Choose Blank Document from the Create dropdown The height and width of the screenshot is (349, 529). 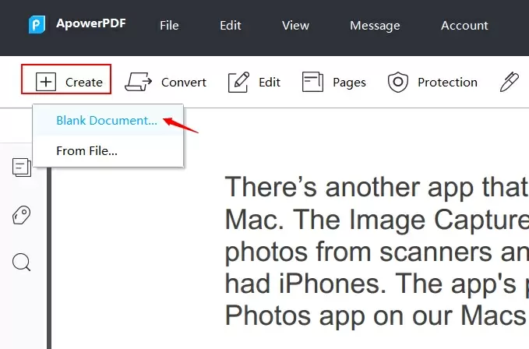click(x=108, y=121)
